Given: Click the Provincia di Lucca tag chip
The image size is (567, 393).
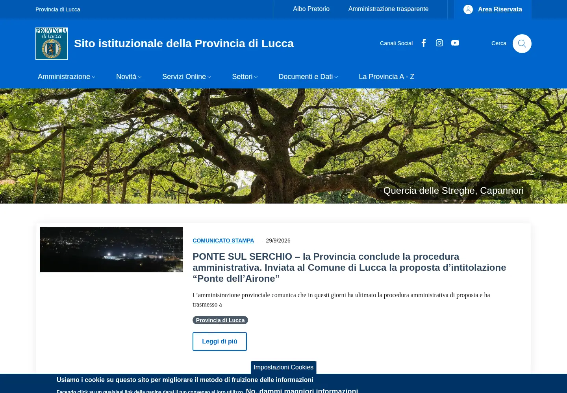Looking at the screenshot, I should click(x=220, y=320).
